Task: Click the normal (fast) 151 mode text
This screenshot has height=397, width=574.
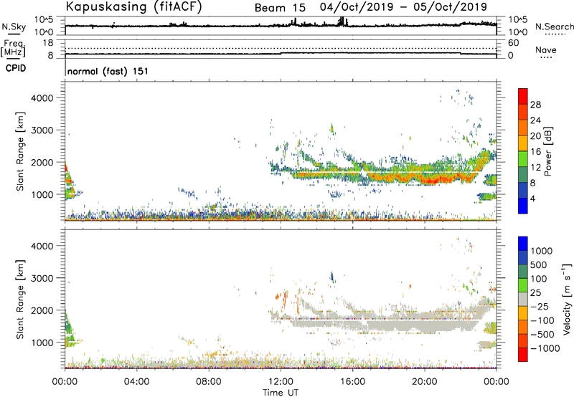Action: coord(108,71)
